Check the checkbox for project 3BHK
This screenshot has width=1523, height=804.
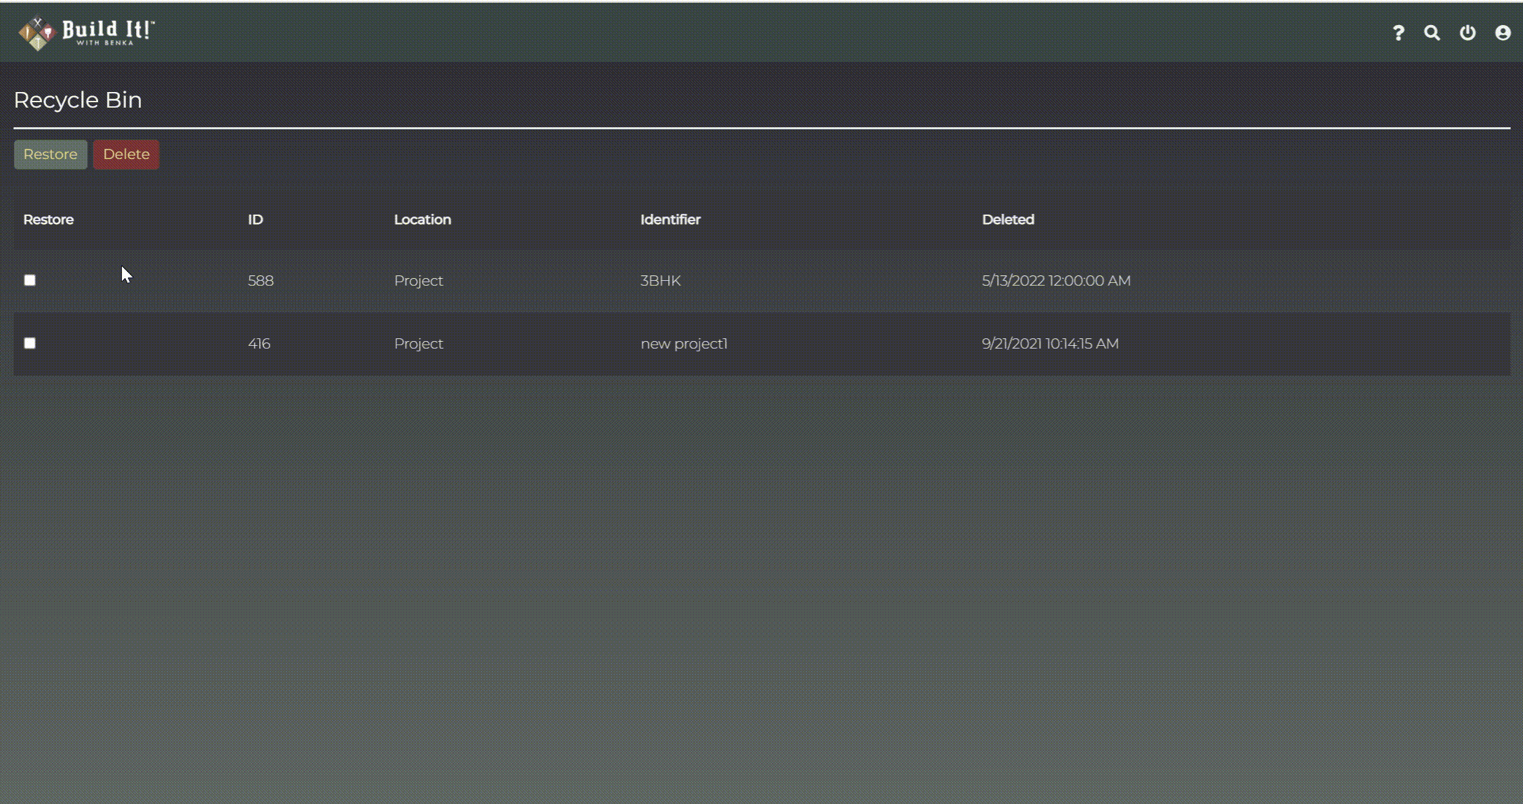coord(29,280)
